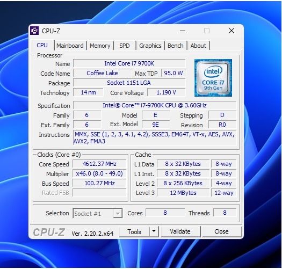The width and height of the screenshot is (282, 269).
Task: Click the Core Speed value 4612.37 MHz
Action: (99, 164)
